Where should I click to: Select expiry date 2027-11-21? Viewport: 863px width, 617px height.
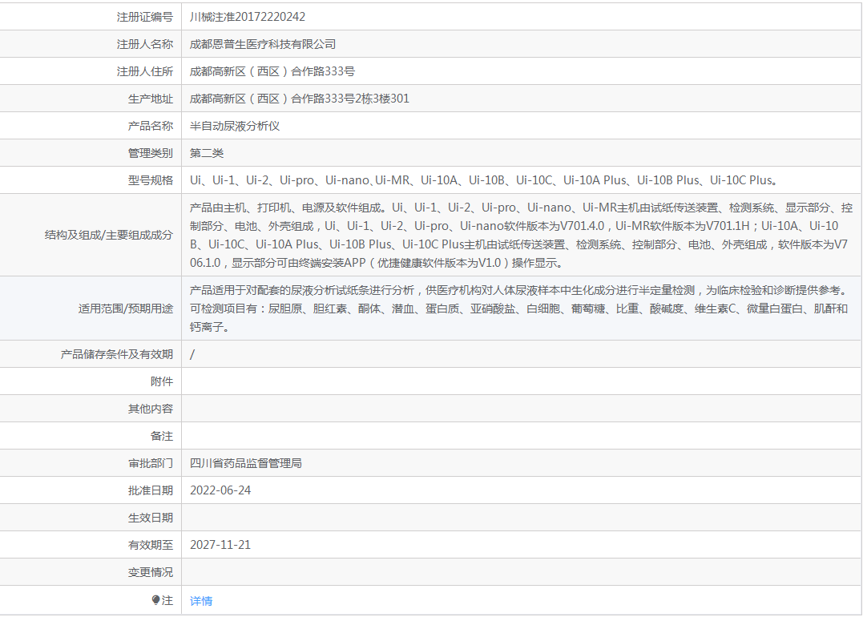pyautogui.click(x=220, y=545)
